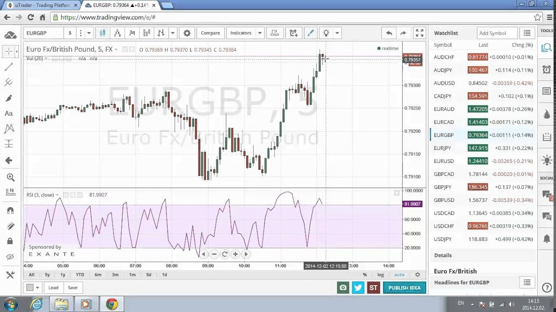The width and height of the screenshot is (556, 312).
Task: Select the pattern drawing tool
Action: (9, 129)
